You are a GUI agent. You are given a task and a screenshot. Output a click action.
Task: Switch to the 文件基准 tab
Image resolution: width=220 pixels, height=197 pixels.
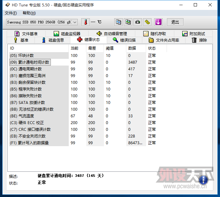click(x=26, y=34)
